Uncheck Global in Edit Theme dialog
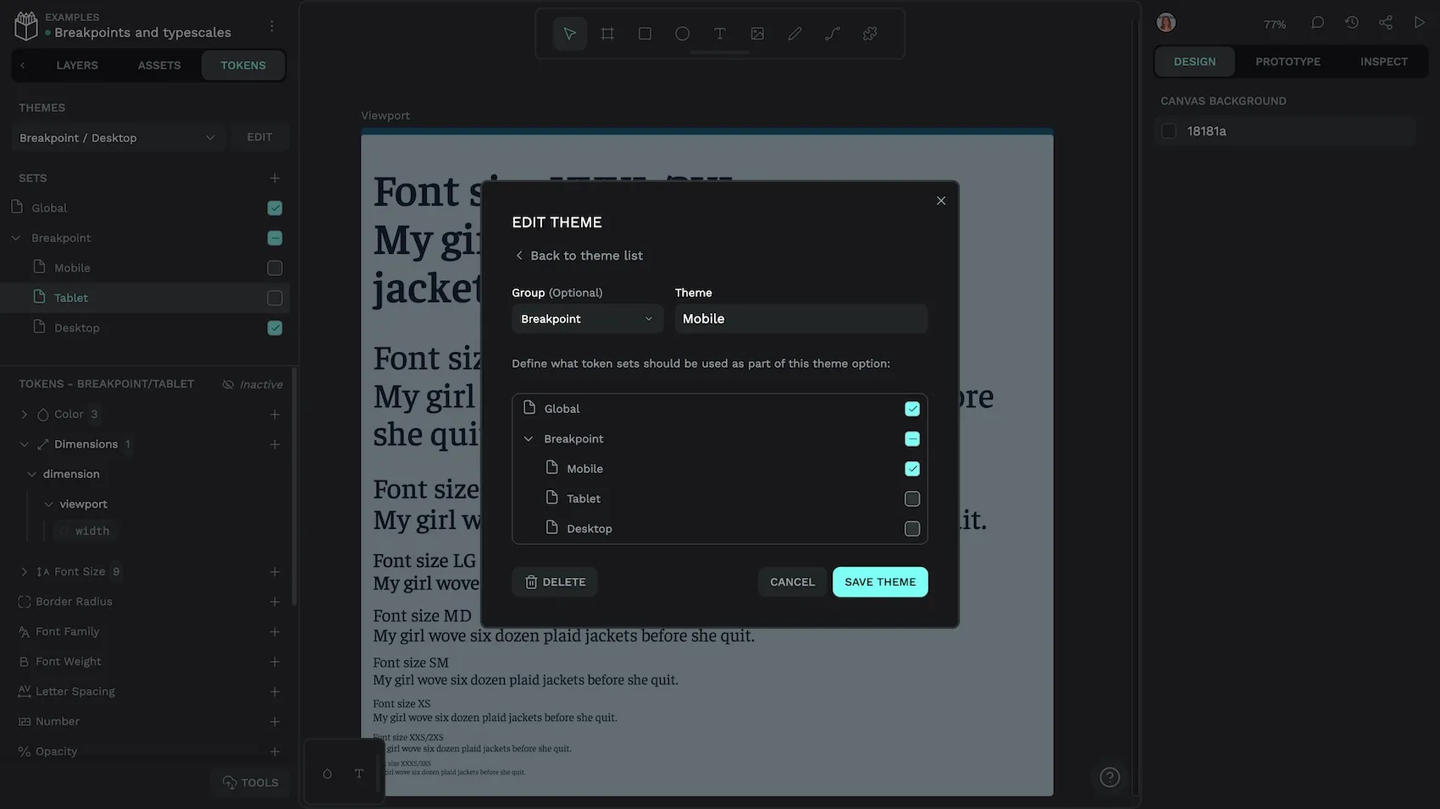 coord(912,409)
